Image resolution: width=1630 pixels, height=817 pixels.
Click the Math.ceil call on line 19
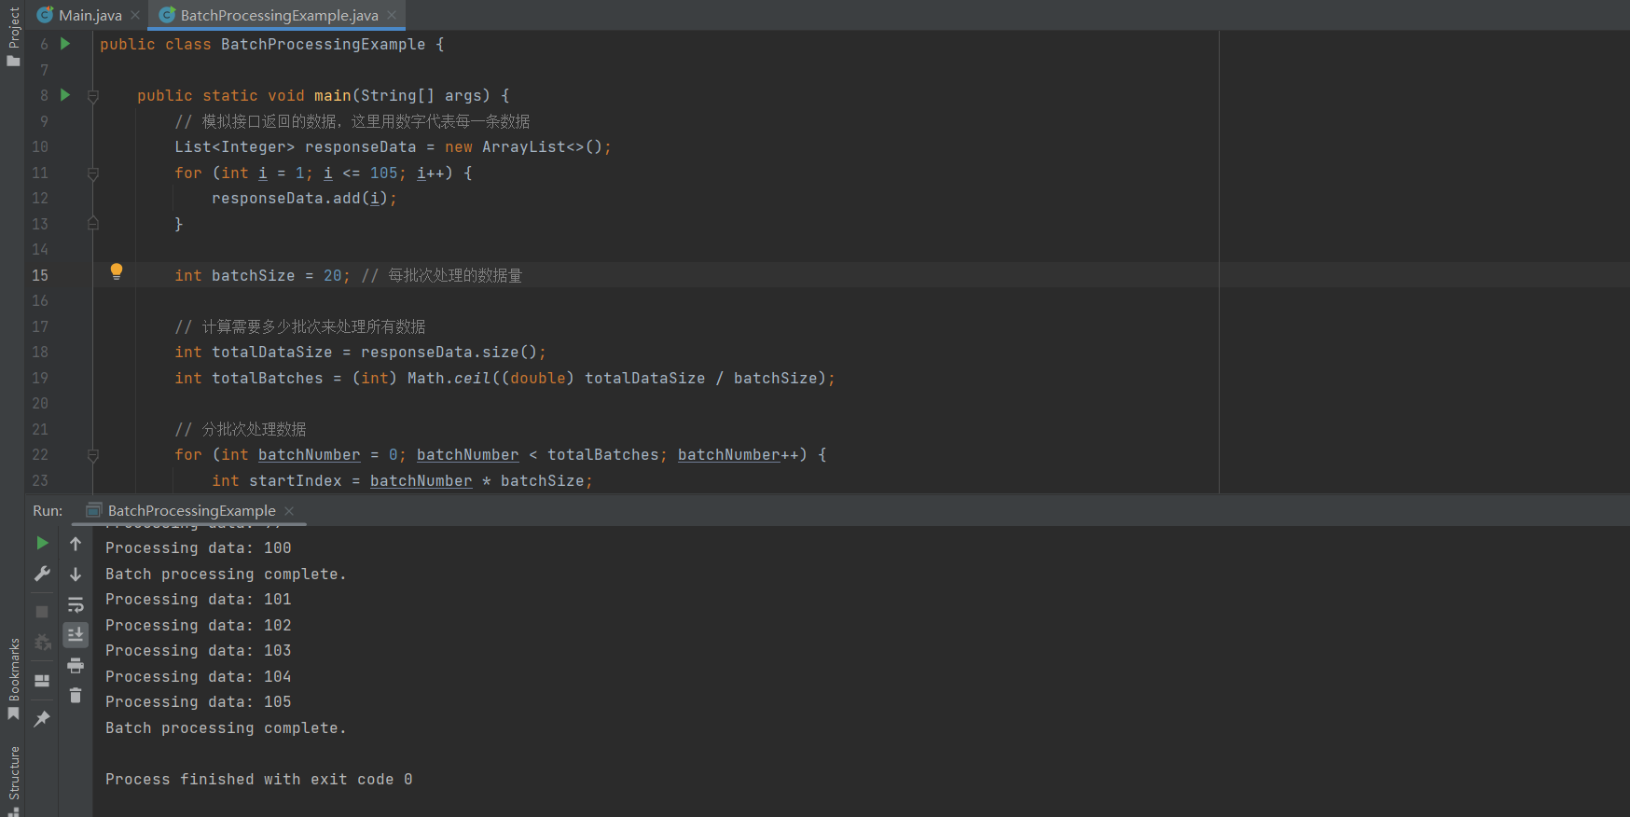(449, 378)
